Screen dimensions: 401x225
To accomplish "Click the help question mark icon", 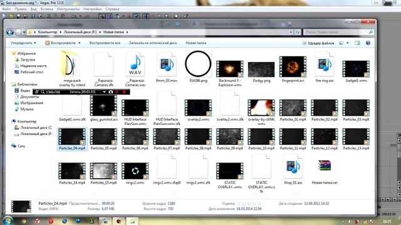I will click(368, 43).
